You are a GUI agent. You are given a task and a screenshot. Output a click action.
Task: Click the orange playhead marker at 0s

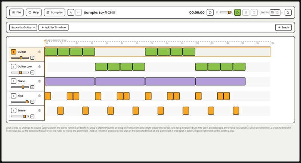pyautogui.click(x=45, y=41)
